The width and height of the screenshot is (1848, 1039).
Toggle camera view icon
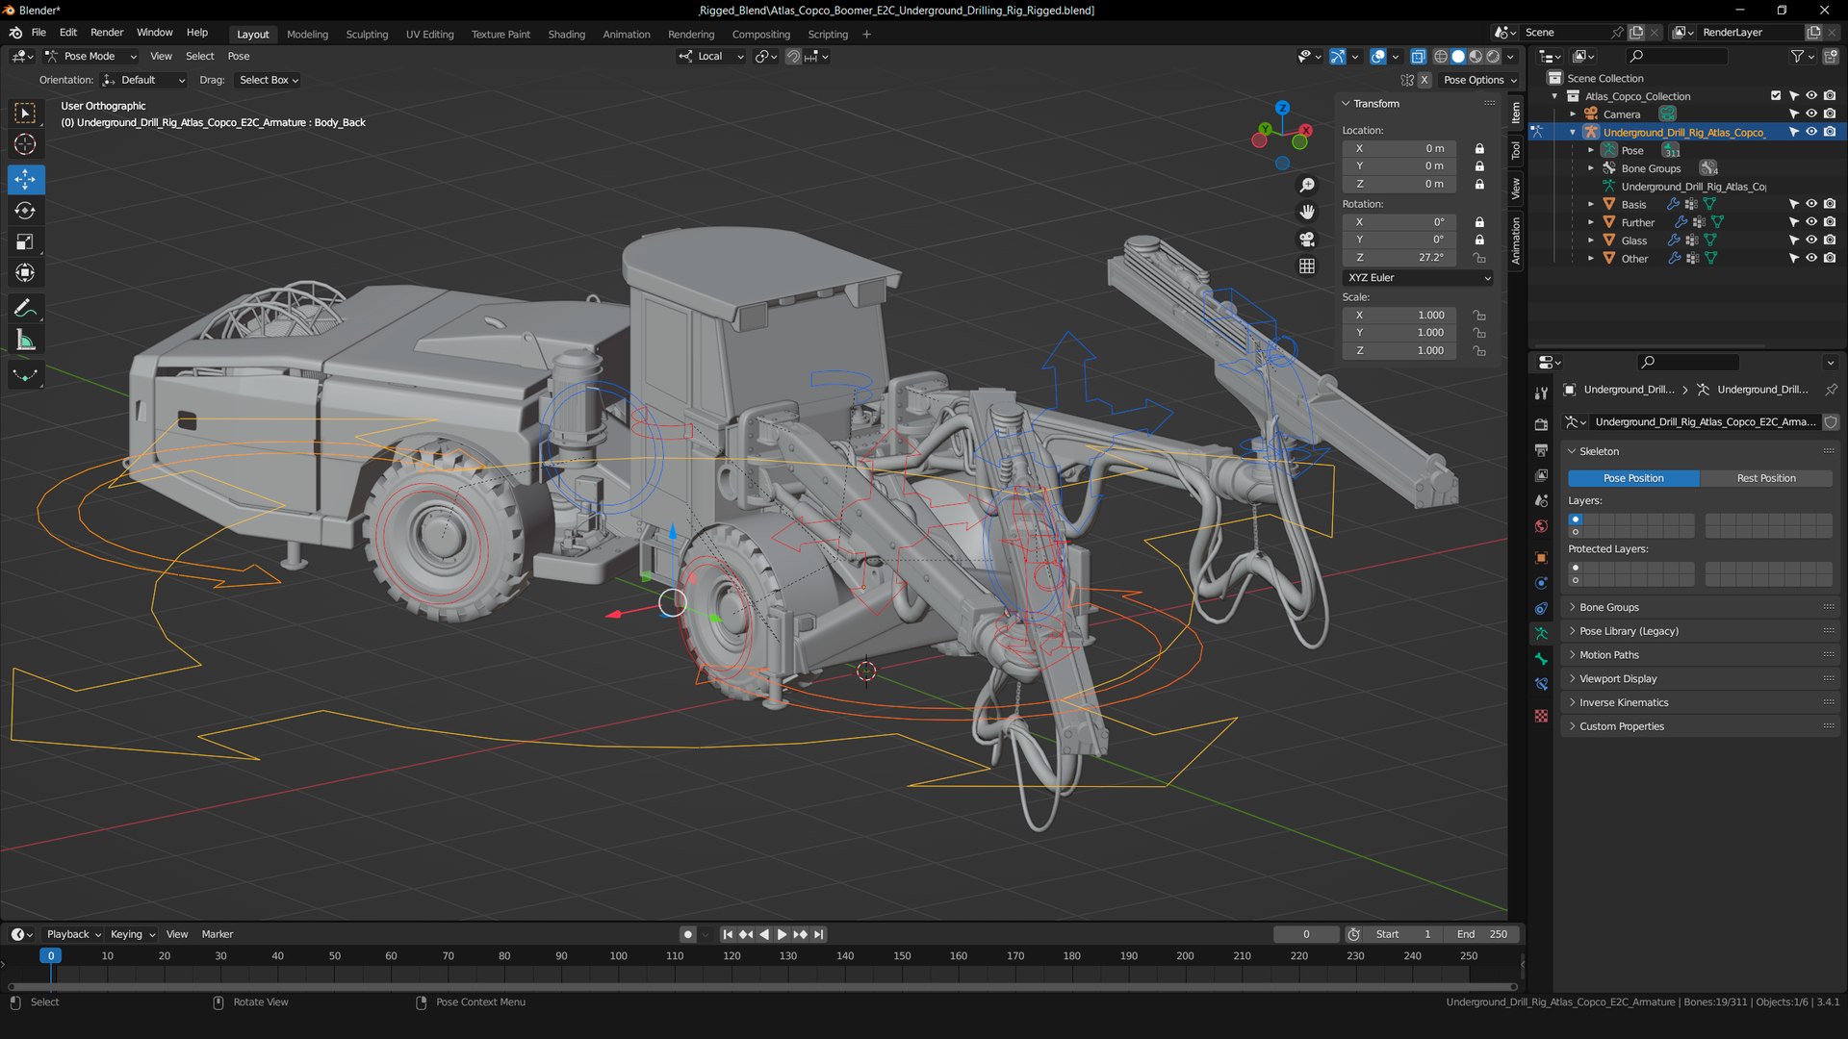click(1307, 239)
